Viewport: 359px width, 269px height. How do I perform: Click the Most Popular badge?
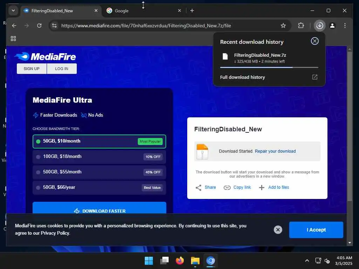(x=150, y=142)
